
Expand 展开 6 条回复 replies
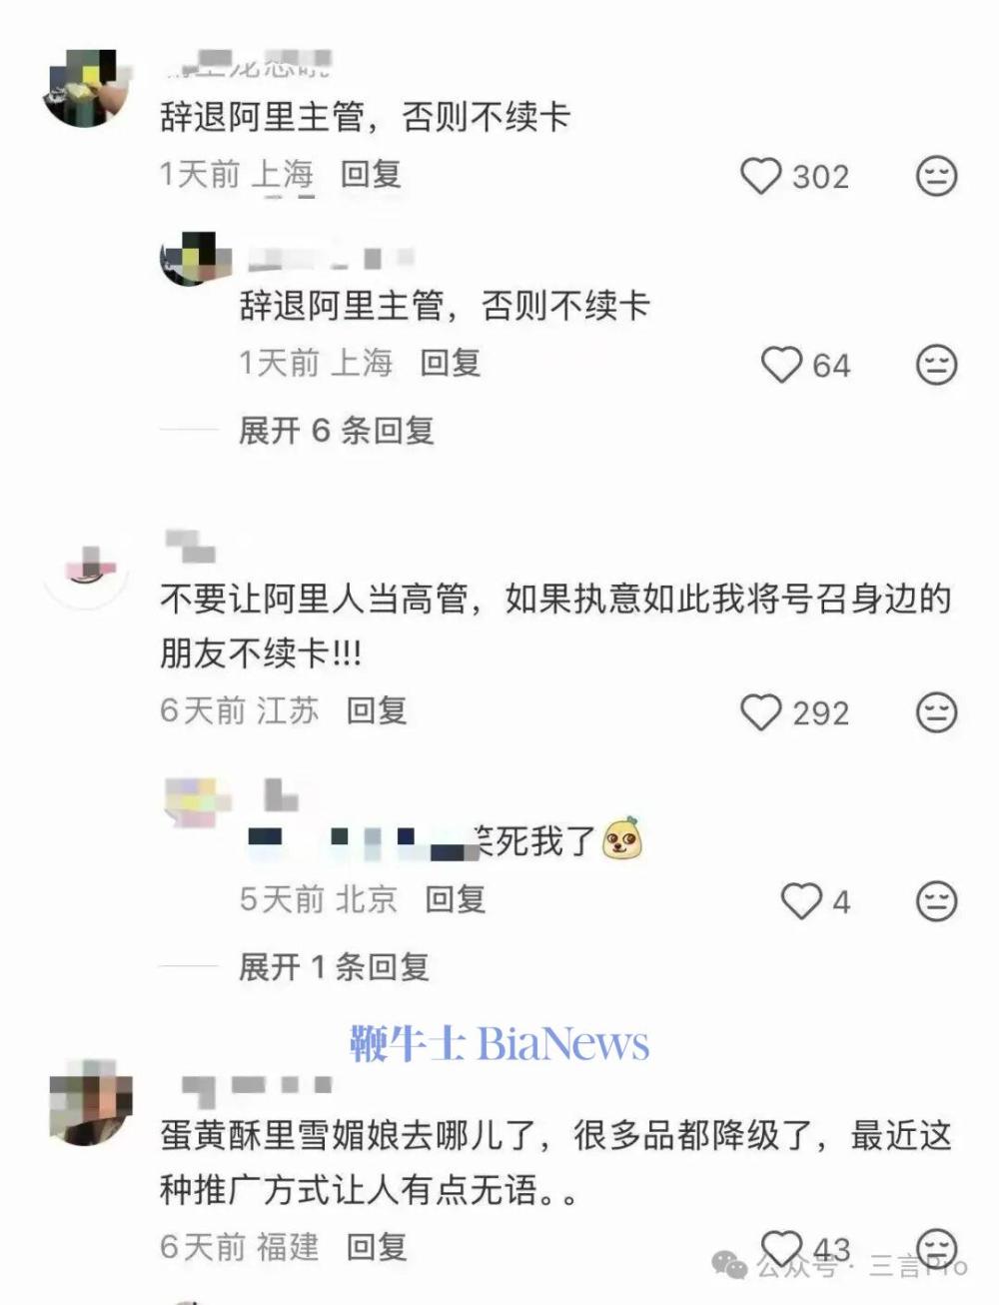(x=336, y=431)
